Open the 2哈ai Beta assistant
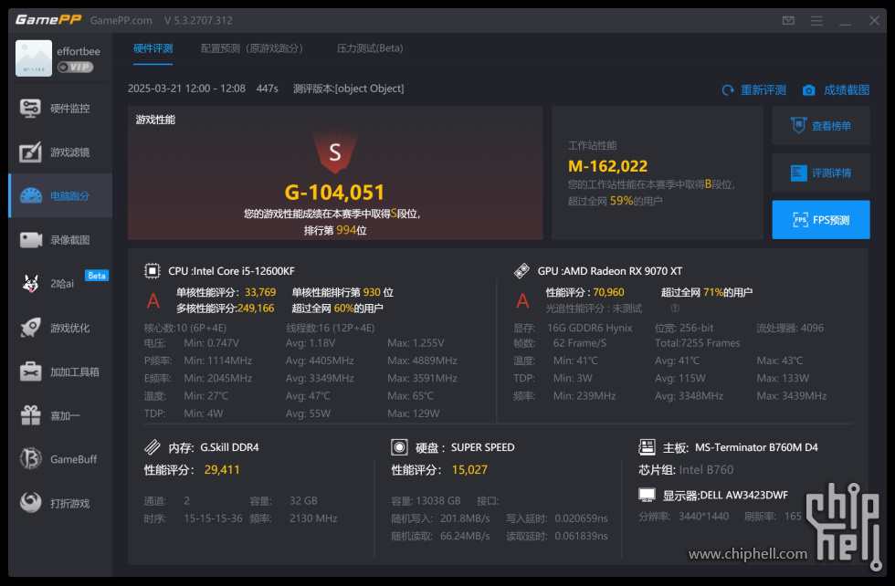 tap(60, 283)
